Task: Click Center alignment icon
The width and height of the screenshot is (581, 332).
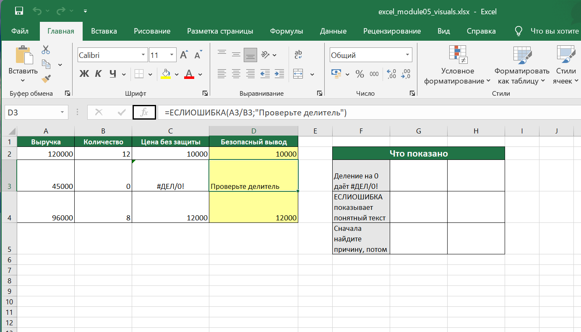Action: [236, 74]
